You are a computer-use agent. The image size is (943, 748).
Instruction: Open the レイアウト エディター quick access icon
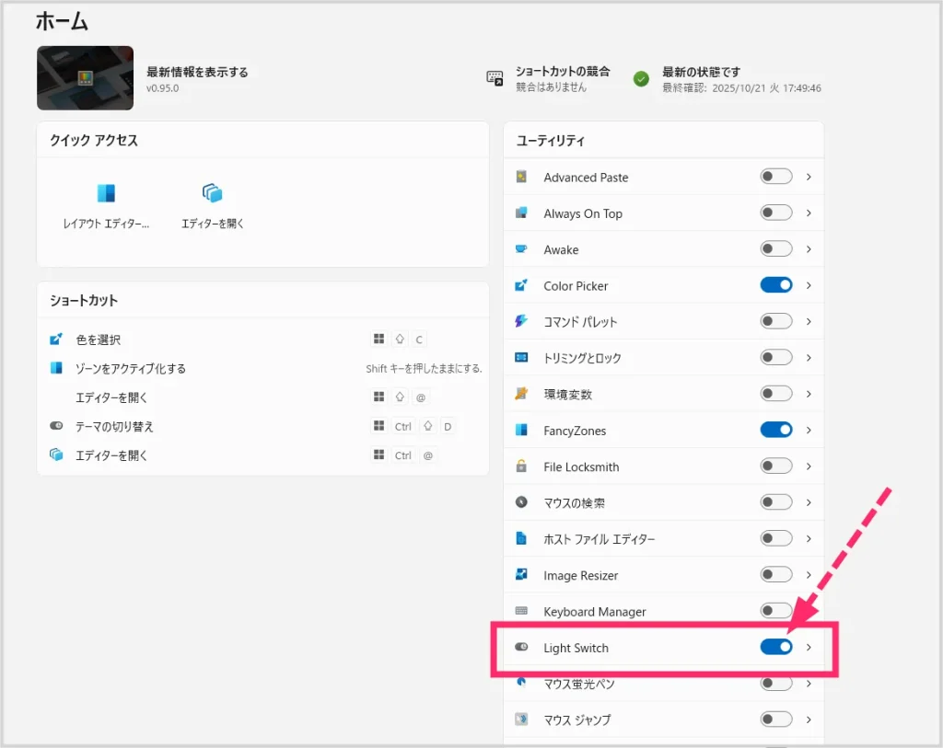coord(106,194)
